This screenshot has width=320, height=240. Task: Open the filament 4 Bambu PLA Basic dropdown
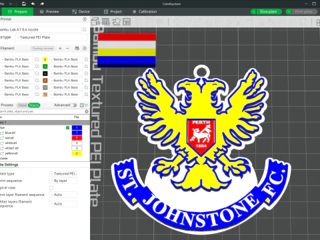[x=66, y=67]
